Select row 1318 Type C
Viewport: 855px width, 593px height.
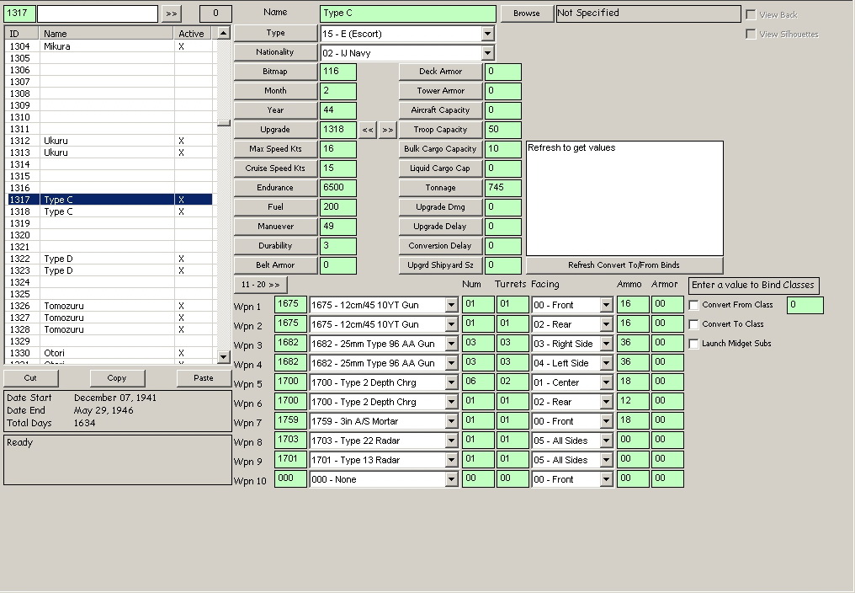(x=109, y=212)
